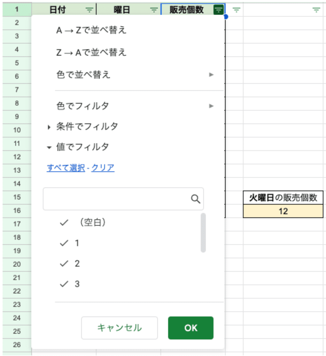Uncheck the （空白） value

(x=64, y=223)
